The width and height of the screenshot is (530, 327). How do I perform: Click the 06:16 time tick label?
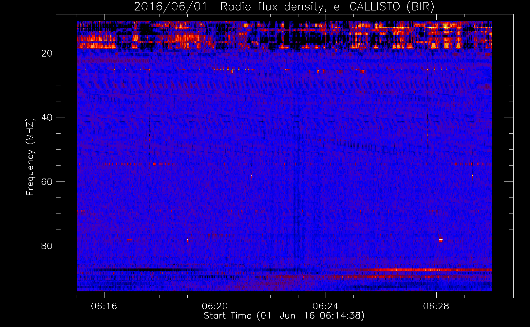(x=104, y=306)
